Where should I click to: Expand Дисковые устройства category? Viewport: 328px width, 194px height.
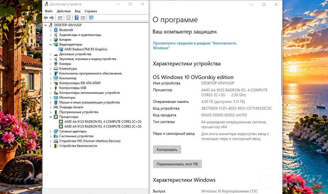51,54
